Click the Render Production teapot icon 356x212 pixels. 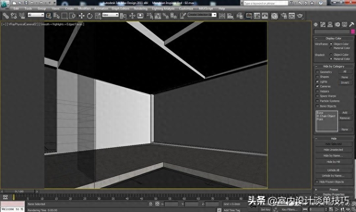click(x=300, y=16)
